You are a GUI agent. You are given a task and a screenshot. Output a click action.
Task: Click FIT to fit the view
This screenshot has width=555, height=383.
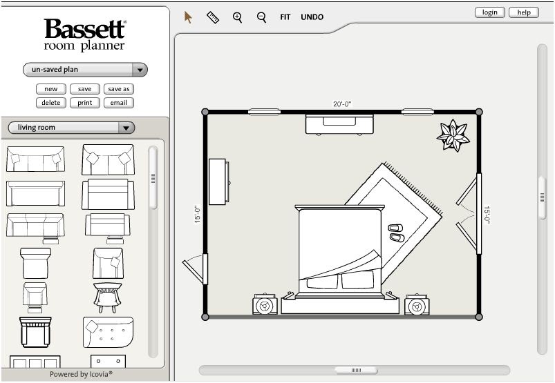tap(285, 17)
